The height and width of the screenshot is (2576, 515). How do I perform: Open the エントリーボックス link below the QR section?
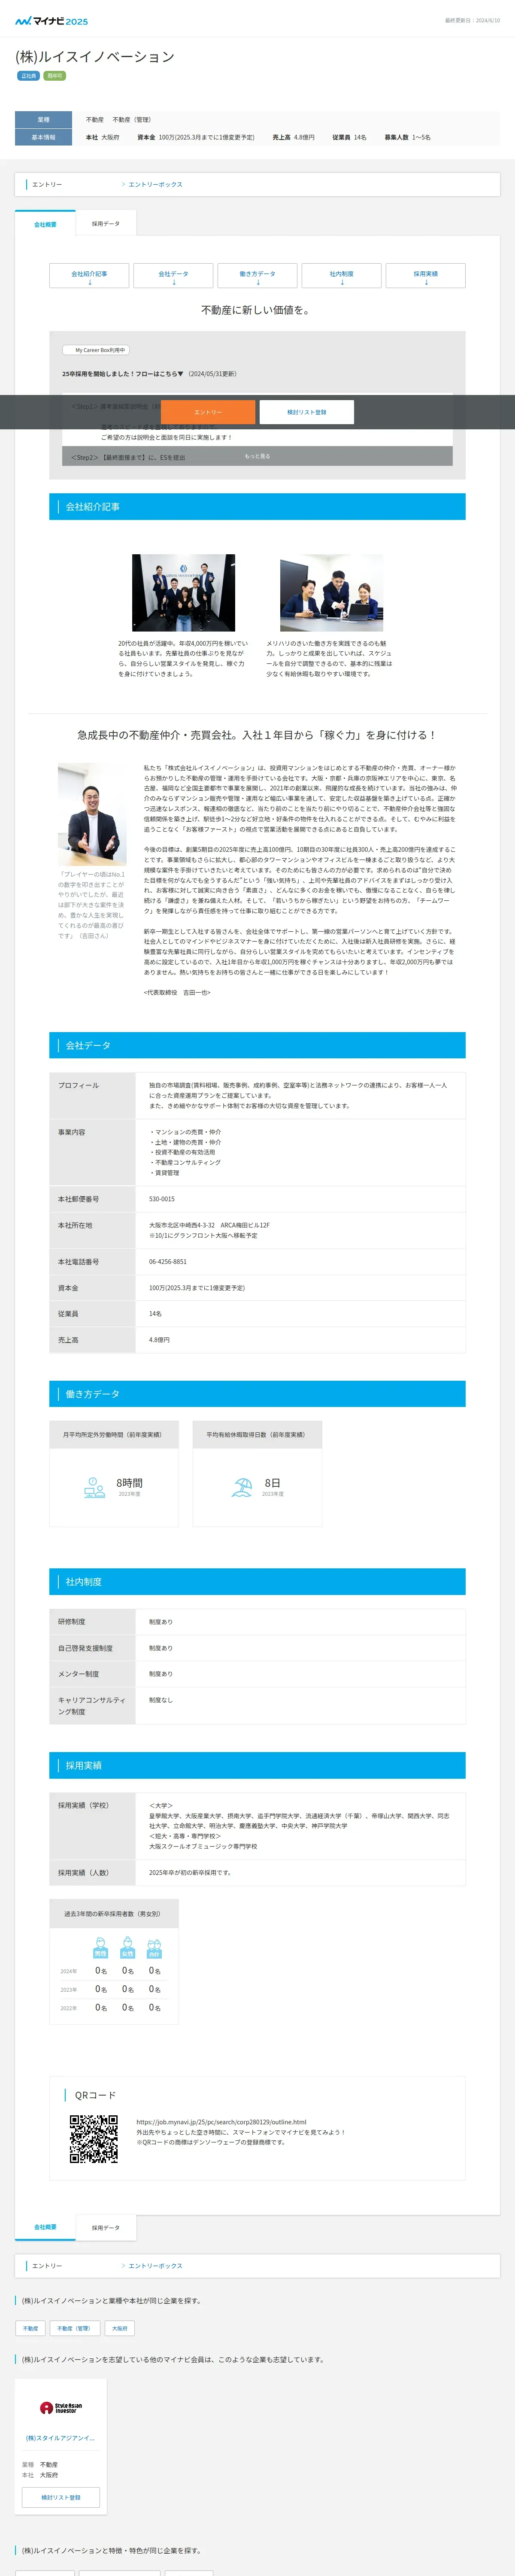click(155, 2265)
